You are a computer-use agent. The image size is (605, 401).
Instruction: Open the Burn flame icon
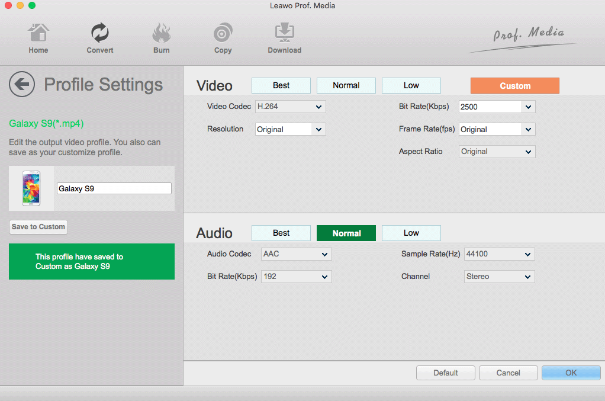(x=161, y=33)
